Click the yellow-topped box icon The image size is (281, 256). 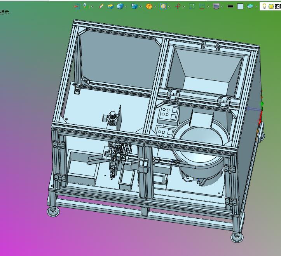[110, 7]
